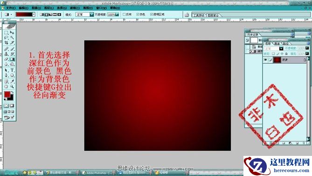Select the Magic Wand tool

[x=12, y=37]
